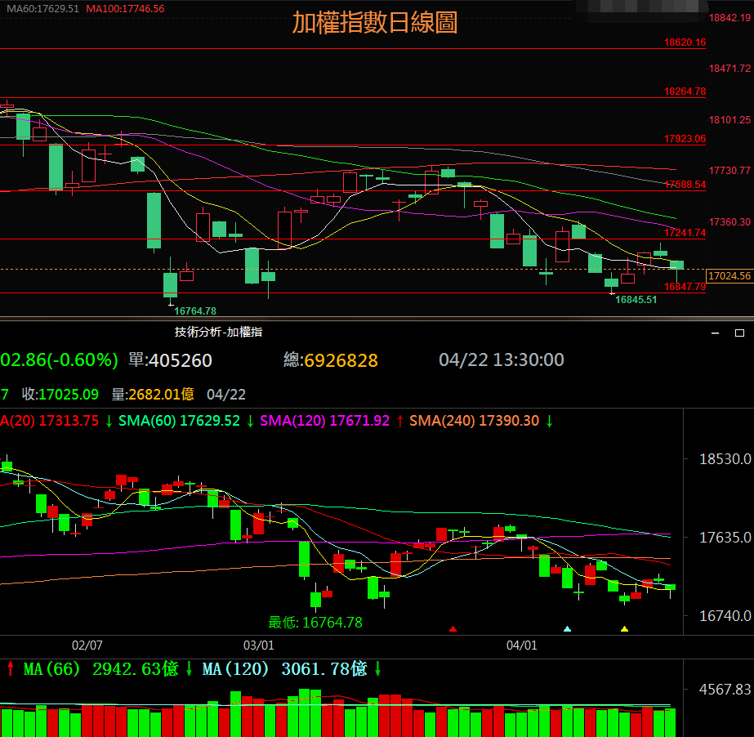
Task: Select the SMA(120) indicator label
Action: click(x=291, y=421)
